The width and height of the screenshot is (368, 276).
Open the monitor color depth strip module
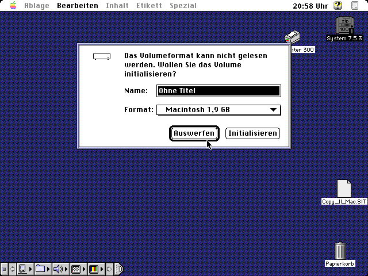click(93, 269)
